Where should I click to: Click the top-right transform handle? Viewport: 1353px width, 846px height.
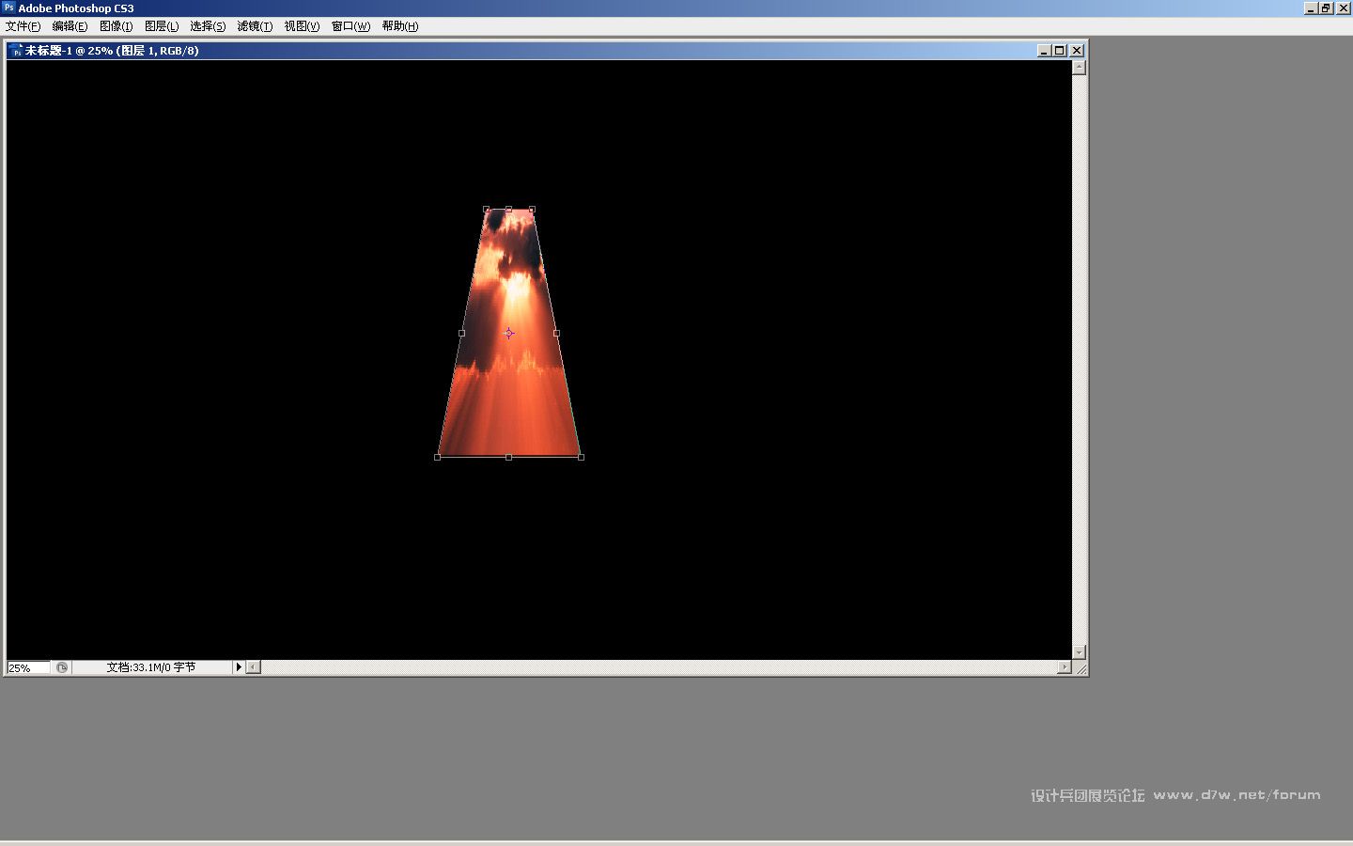pos(532,209)
